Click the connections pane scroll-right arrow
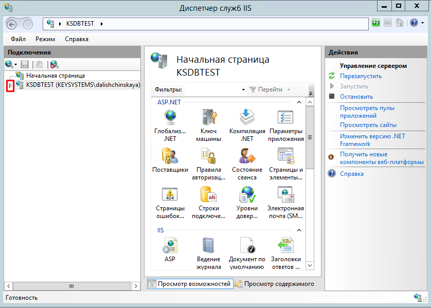 (136, 286)
